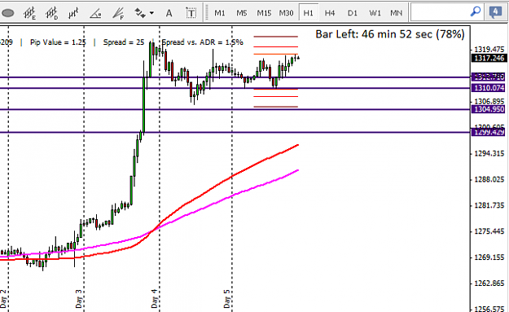
Task: Click the 'Spread = 25' text
Action: [x=124, y=42]
